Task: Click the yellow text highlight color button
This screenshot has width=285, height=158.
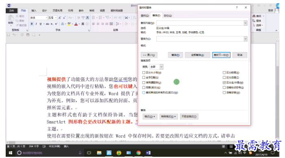Action: (69, 24)
